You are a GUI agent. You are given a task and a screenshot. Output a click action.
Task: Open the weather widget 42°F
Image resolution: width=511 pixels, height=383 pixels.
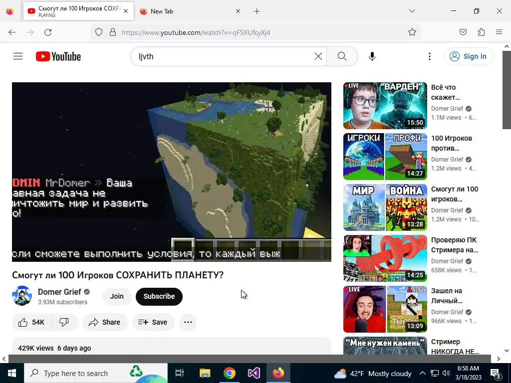[x=372, y=374]
